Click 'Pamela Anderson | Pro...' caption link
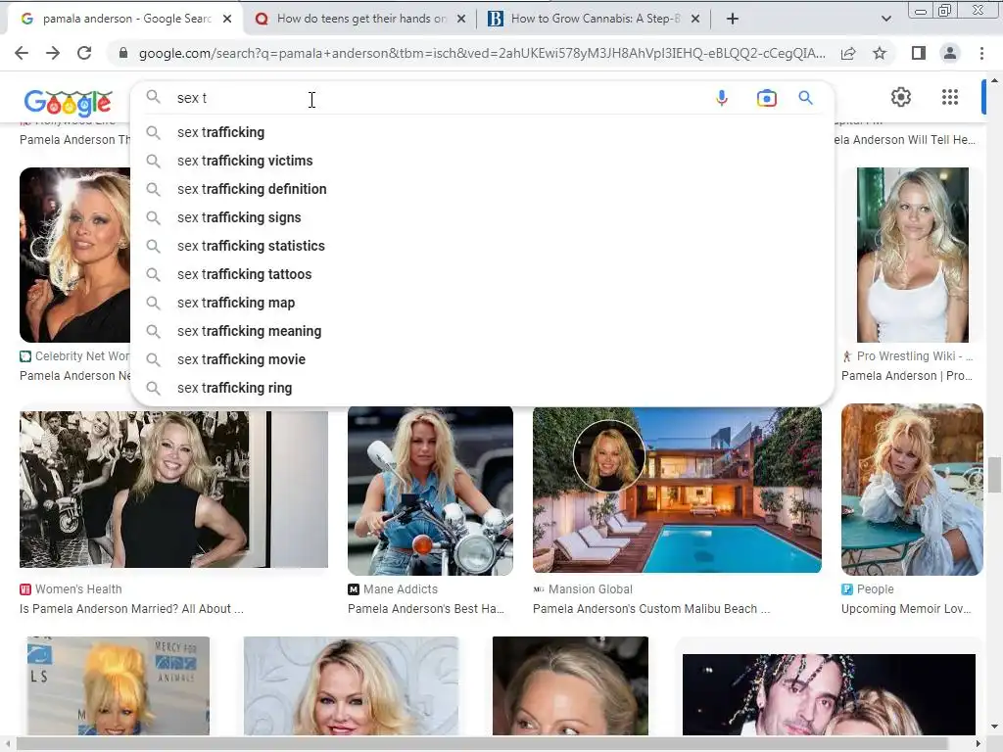1003x752 pixels. pos(906,375)
